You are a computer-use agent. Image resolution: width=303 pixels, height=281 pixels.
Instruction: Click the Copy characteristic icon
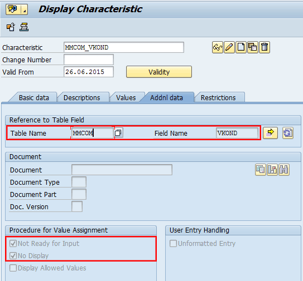click(x=253, y=47)
